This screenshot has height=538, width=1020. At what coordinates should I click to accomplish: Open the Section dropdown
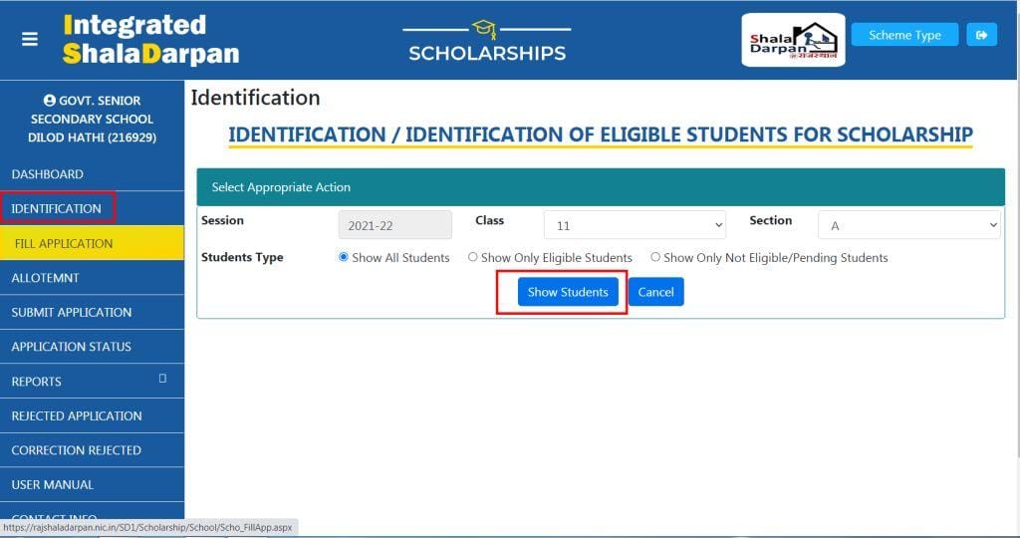pyautogui.click(x=908, y=225)
